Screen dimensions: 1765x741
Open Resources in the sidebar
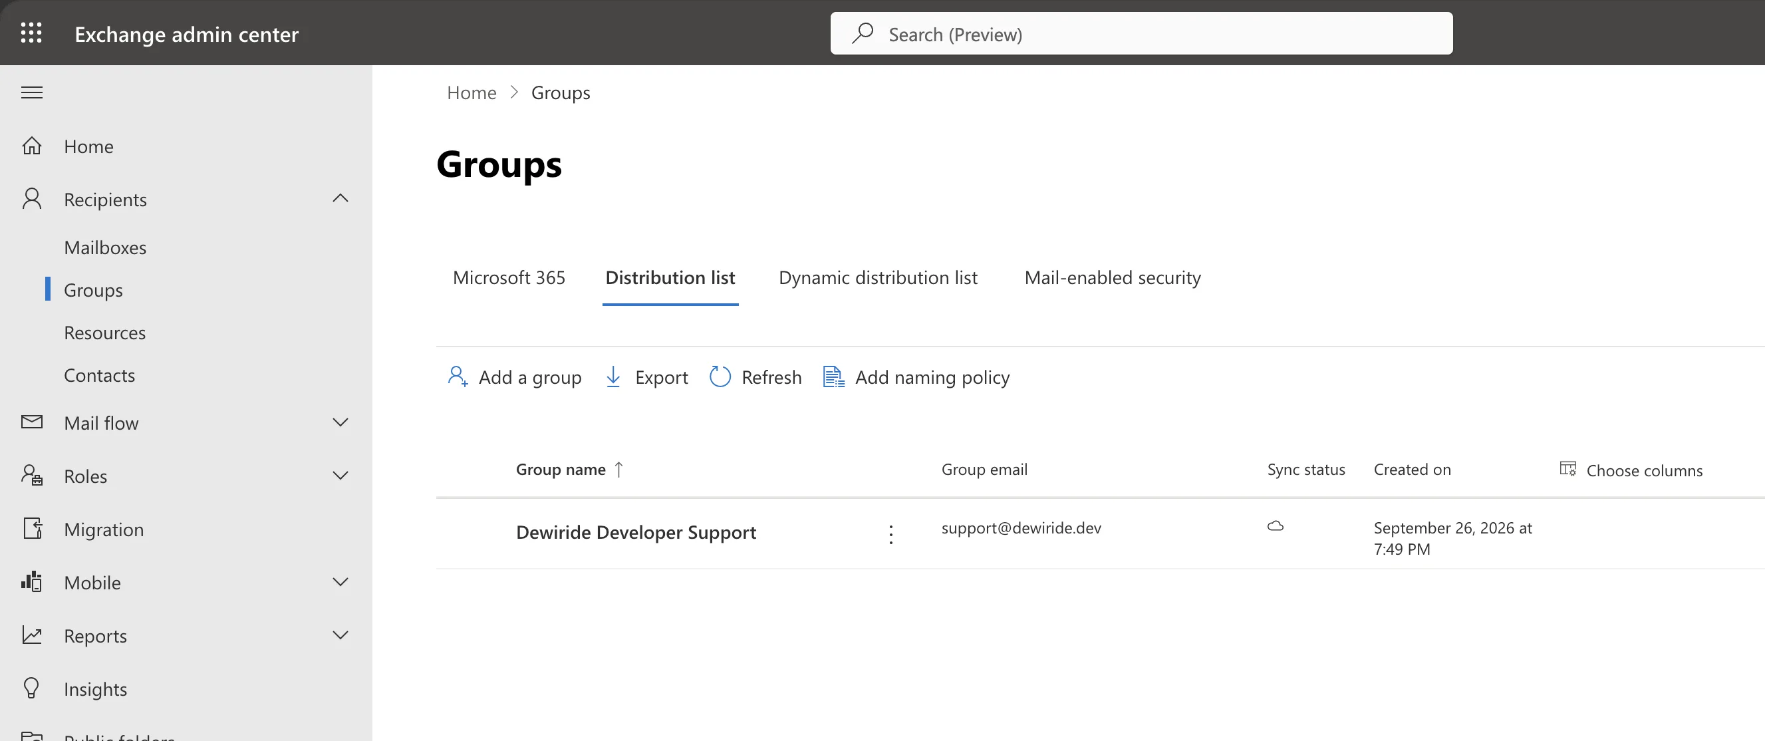click(x=105, y=333)
